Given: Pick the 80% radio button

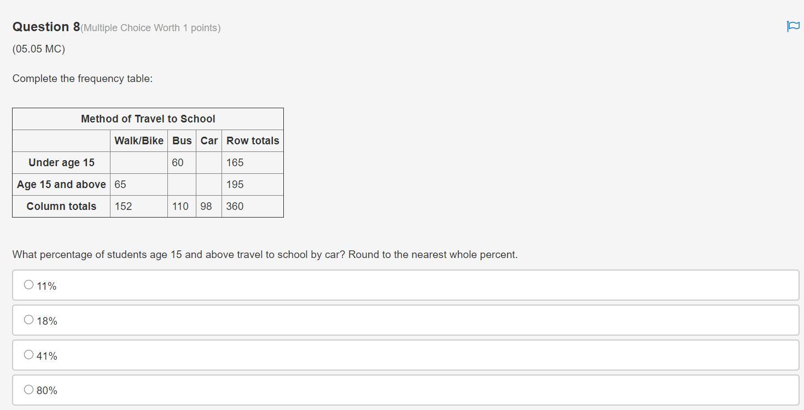Looking at the screenshot, I should click(x=28, y=390).
